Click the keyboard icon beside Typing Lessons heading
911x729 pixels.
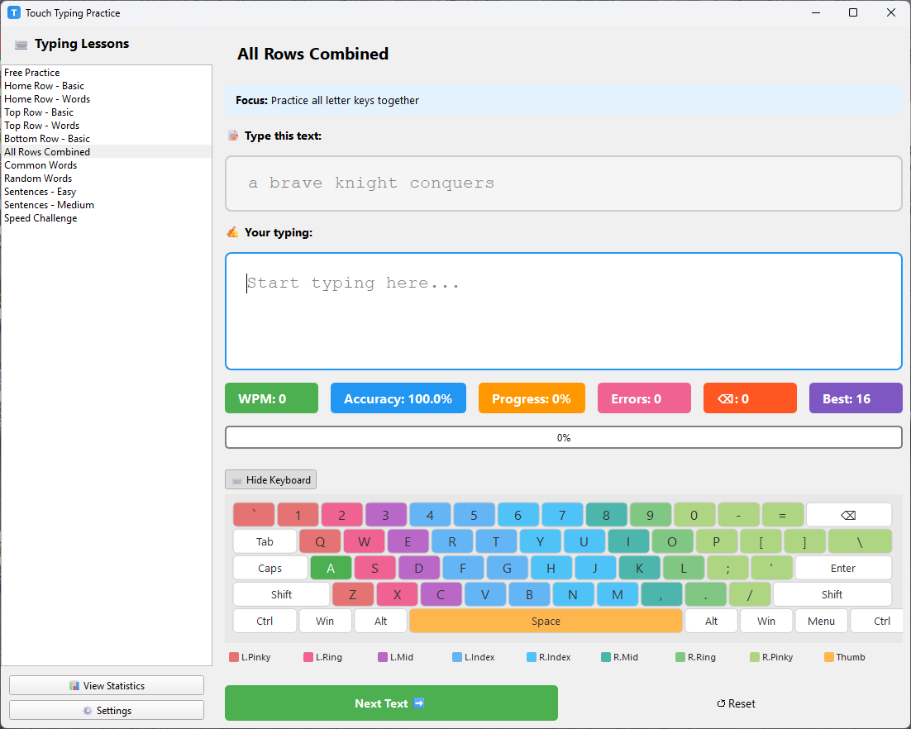[21, 43]
